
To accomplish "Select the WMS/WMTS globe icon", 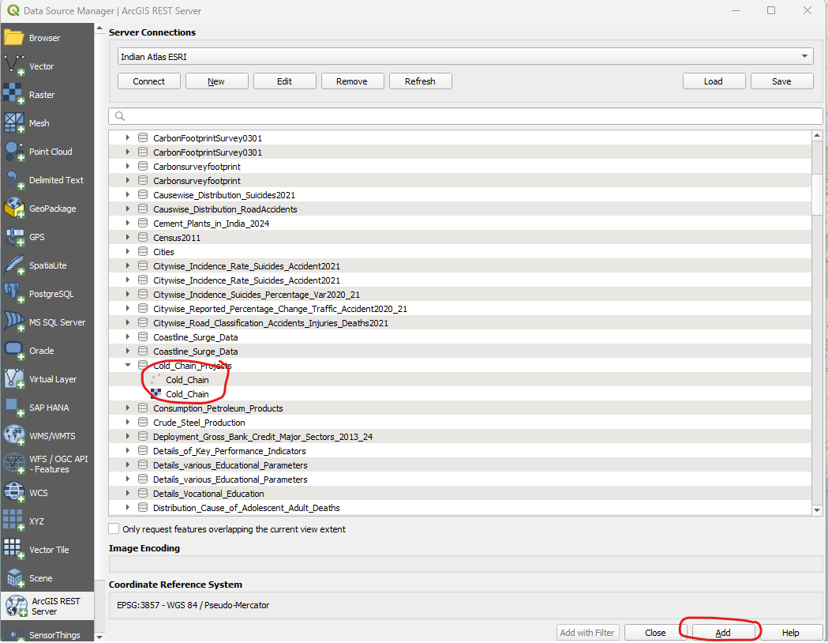I will point(14,436).
